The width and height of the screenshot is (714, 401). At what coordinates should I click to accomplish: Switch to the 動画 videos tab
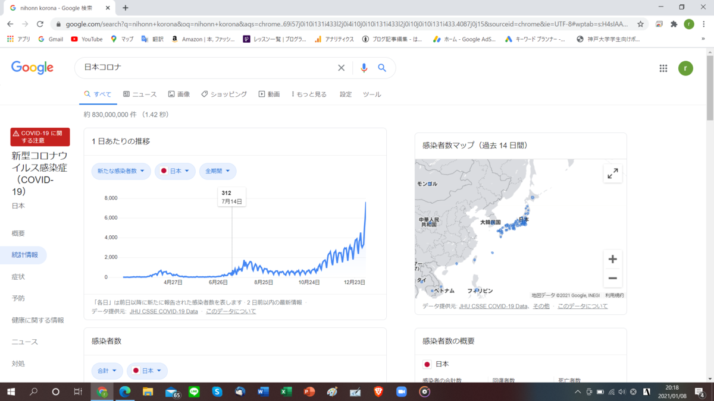click(269, 94)
